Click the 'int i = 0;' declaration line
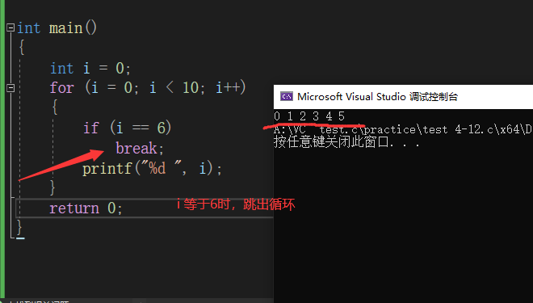The width and height of the screenshot is (533, 303). (x=90, y=69)
